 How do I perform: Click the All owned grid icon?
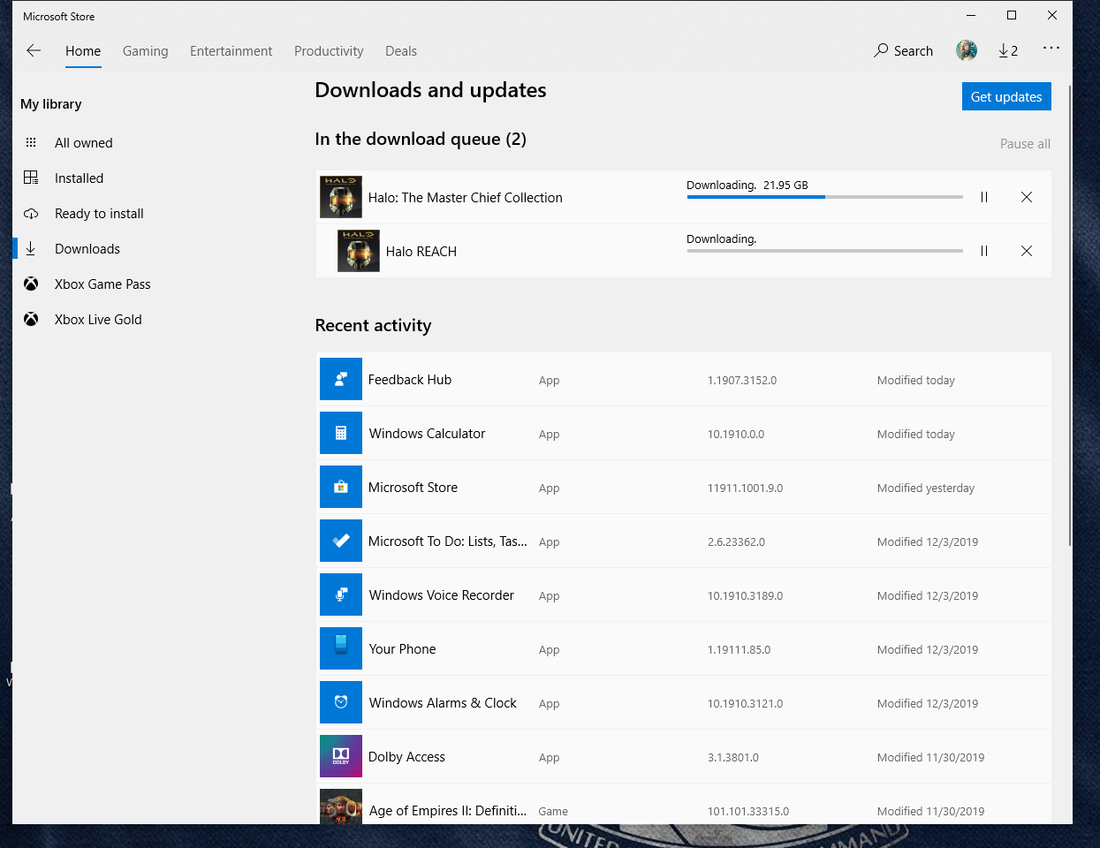(31, 142)
